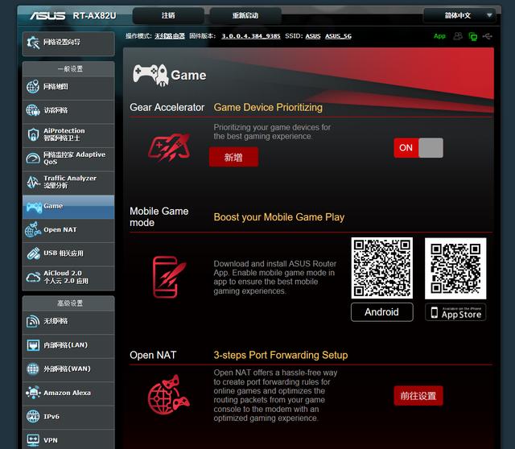515x449 pixels.
Task: Click the 'Boost your Mobile Game Play' text
Action: coord(279,217)
